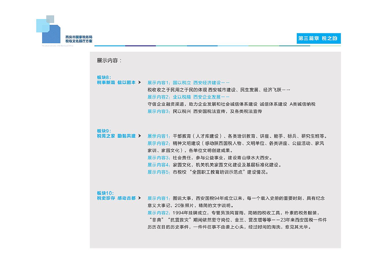Click the line 家园文化，机关机关家园文化建设

214,165
